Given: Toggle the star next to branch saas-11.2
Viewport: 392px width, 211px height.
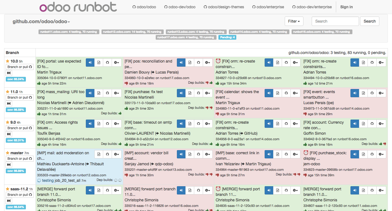Looking at the screenshot, I should [x=8, y=189].
